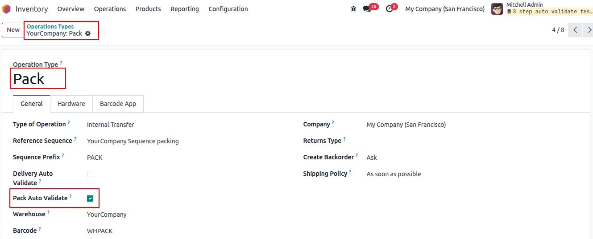The height and width of the screenshot is (239, 593).
Task: Go to previous record arrow
Action: point(575,30)
